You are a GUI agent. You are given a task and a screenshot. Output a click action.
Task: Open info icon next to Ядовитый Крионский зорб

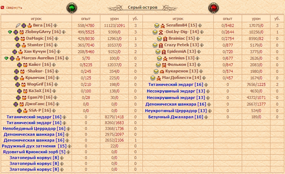[68, 152]
